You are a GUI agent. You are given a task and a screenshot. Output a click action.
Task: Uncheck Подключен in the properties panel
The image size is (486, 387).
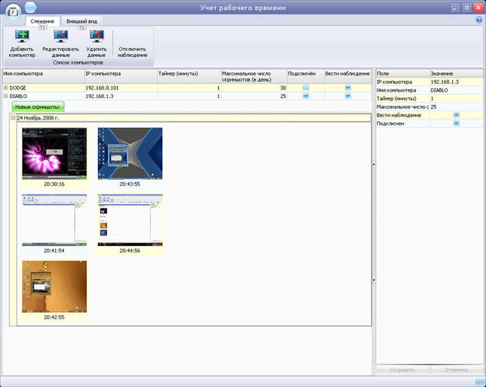point(456,123)
